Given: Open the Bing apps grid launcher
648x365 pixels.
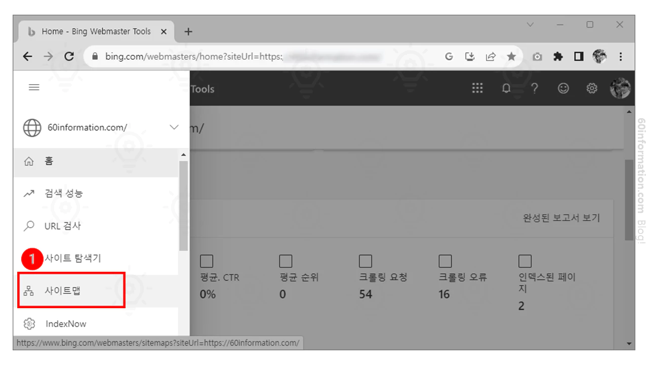Looking at the screenshot, I should [476, 88].
